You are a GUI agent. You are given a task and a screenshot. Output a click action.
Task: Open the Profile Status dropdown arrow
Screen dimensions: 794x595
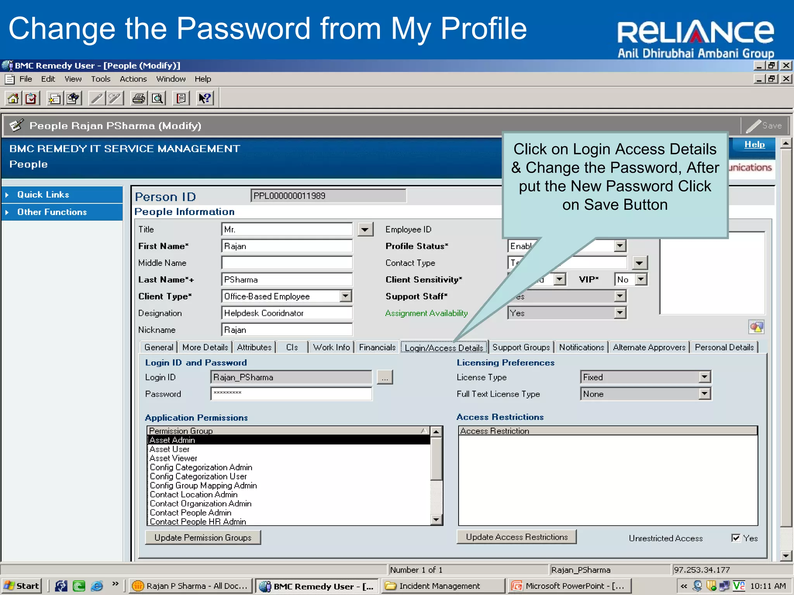click(620, 246)
